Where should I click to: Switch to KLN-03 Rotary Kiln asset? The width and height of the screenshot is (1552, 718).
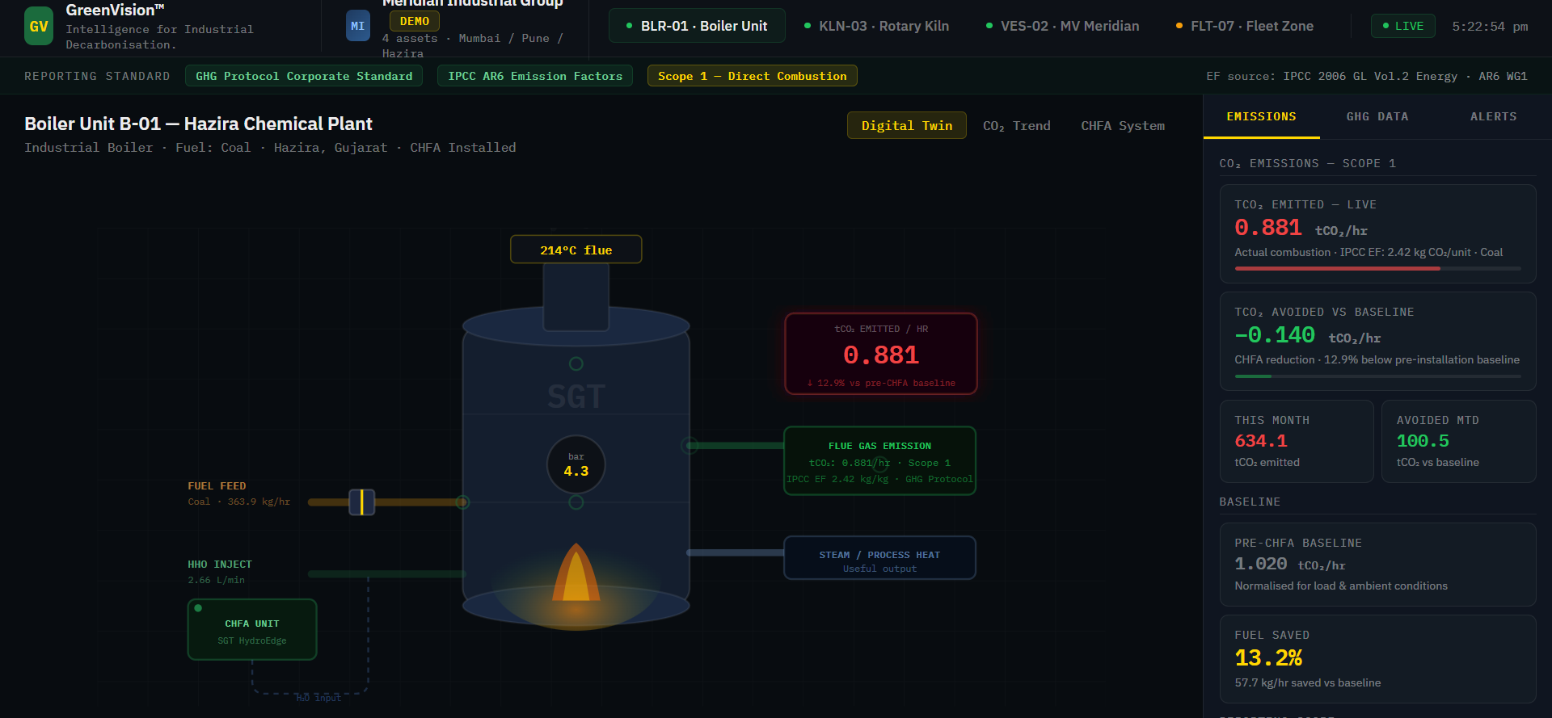click(876, 26)
